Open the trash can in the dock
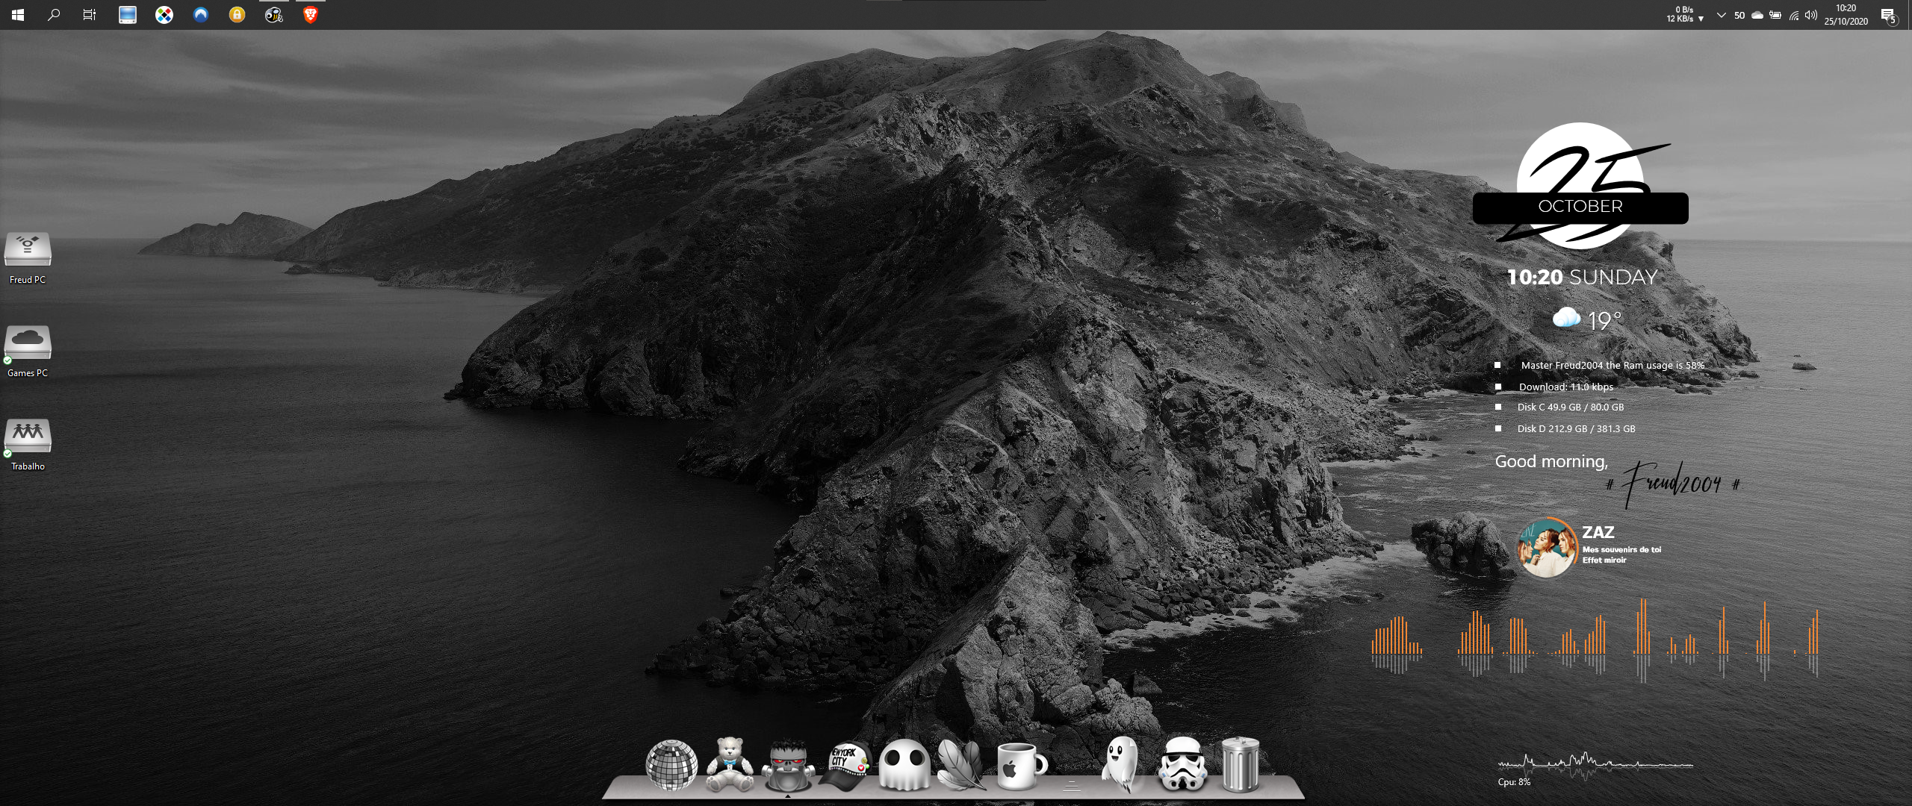Image resolution: width=1912 pixels, height=806 pixels. click(x=1241, y=764)
